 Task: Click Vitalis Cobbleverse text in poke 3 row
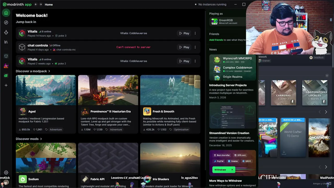pyautogui.click(x=134, y=33)
